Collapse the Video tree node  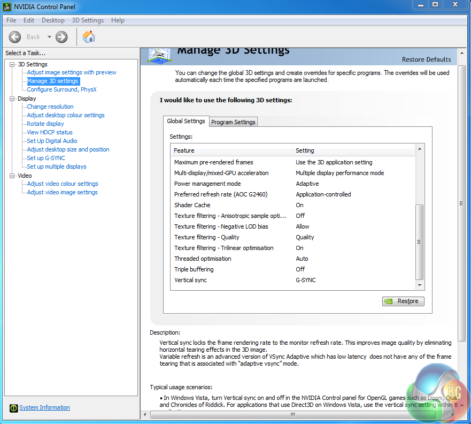(x=12, y=176)
